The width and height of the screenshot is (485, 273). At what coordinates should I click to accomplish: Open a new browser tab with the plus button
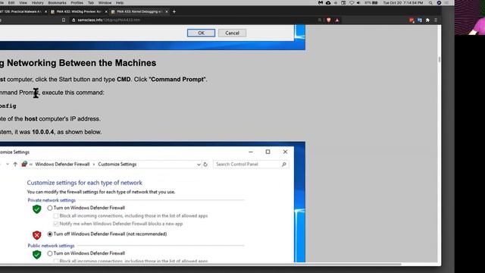(x=174, y=11)
